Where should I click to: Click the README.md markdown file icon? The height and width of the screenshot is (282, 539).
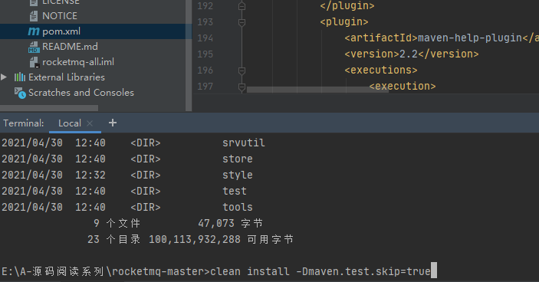pyautogui.click(x=34, y=47)
